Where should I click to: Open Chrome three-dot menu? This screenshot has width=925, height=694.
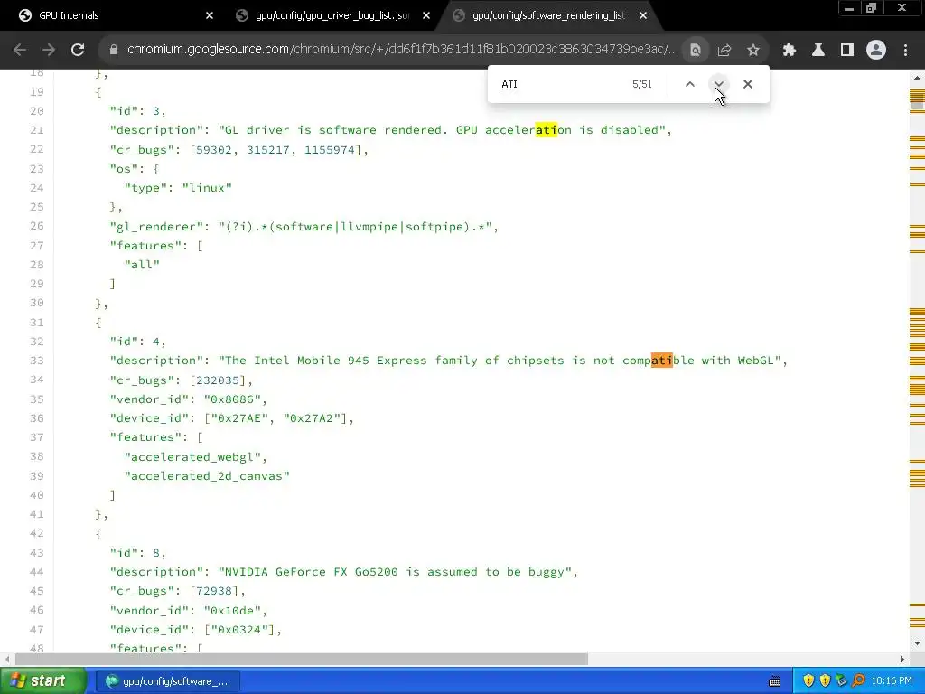pyautogui.click(x=905, y=51)
